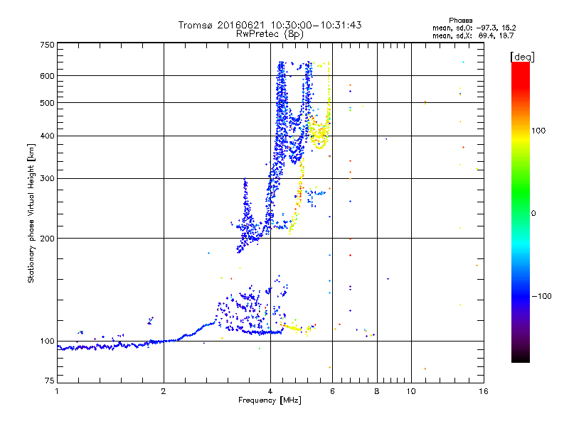Click the 'Stationary phase Virtual Height [km]' axis title
The height and width of the screenshot is (426, 569).
pos(31,213)
